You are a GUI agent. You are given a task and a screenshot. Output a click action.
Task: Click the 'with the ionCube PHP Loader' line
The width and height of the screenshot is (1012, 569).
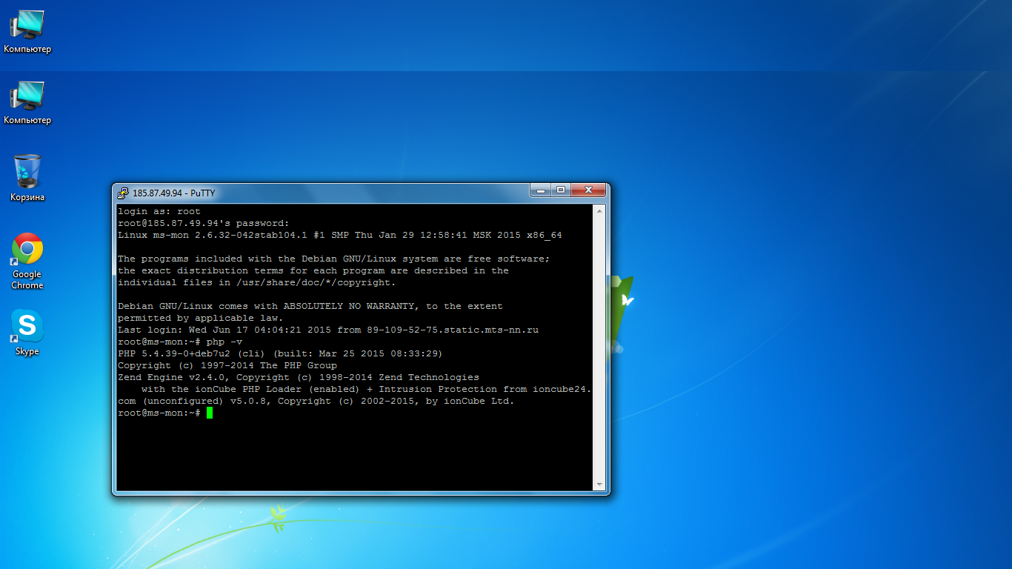pyautogui.click(x=366, y=390)
